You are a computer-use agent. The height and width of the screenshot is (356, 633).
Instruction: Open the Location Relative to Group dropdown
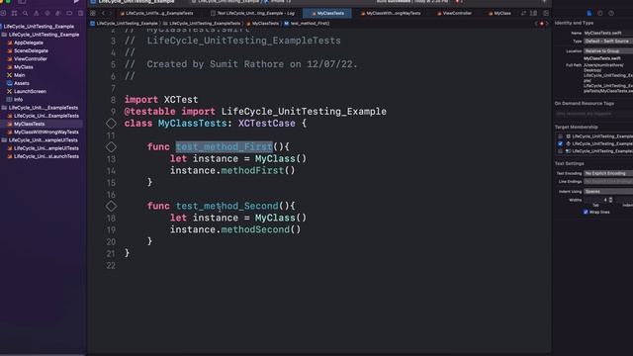click(x=608, y=51)
